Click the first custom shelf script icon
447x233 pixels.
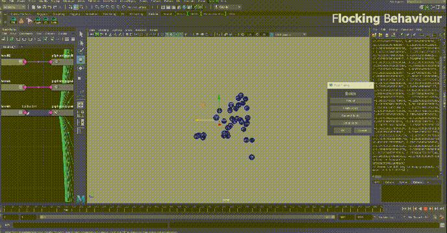13,20
